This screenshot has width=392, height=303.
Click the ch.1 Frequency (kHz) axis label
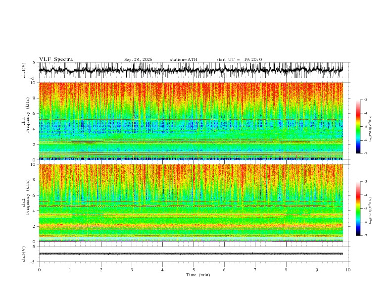point(26,121)
